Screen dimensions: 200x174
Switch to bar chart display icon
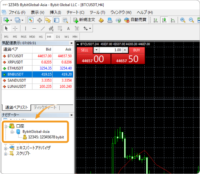[156, 20]
